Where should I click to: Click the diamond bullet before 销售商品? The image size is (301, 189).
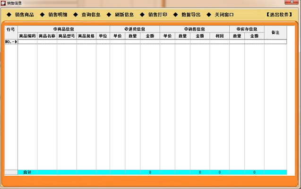pos(9,15)
